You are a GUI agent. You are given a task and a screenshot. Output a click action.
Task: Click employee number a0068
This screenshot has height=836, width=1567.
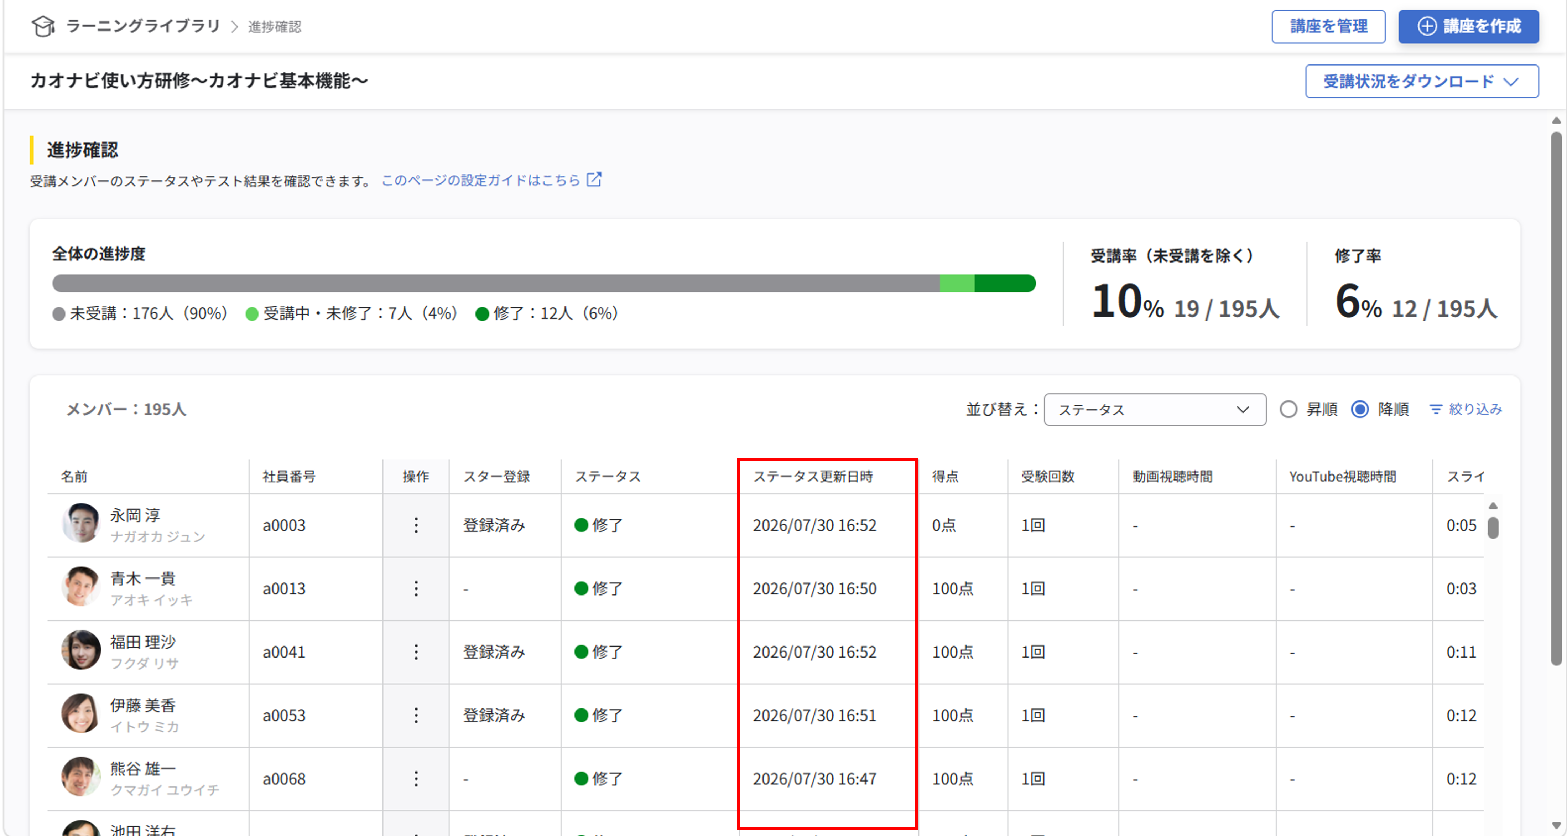[x=284, y=778]
